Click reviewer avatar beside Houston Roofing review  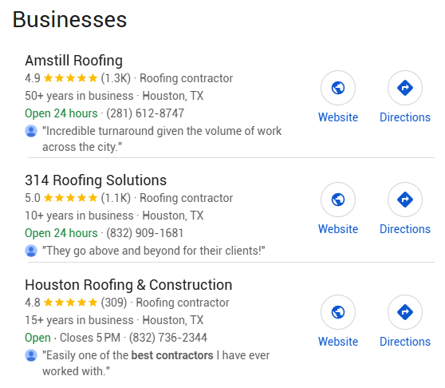[x=31, y=355]
